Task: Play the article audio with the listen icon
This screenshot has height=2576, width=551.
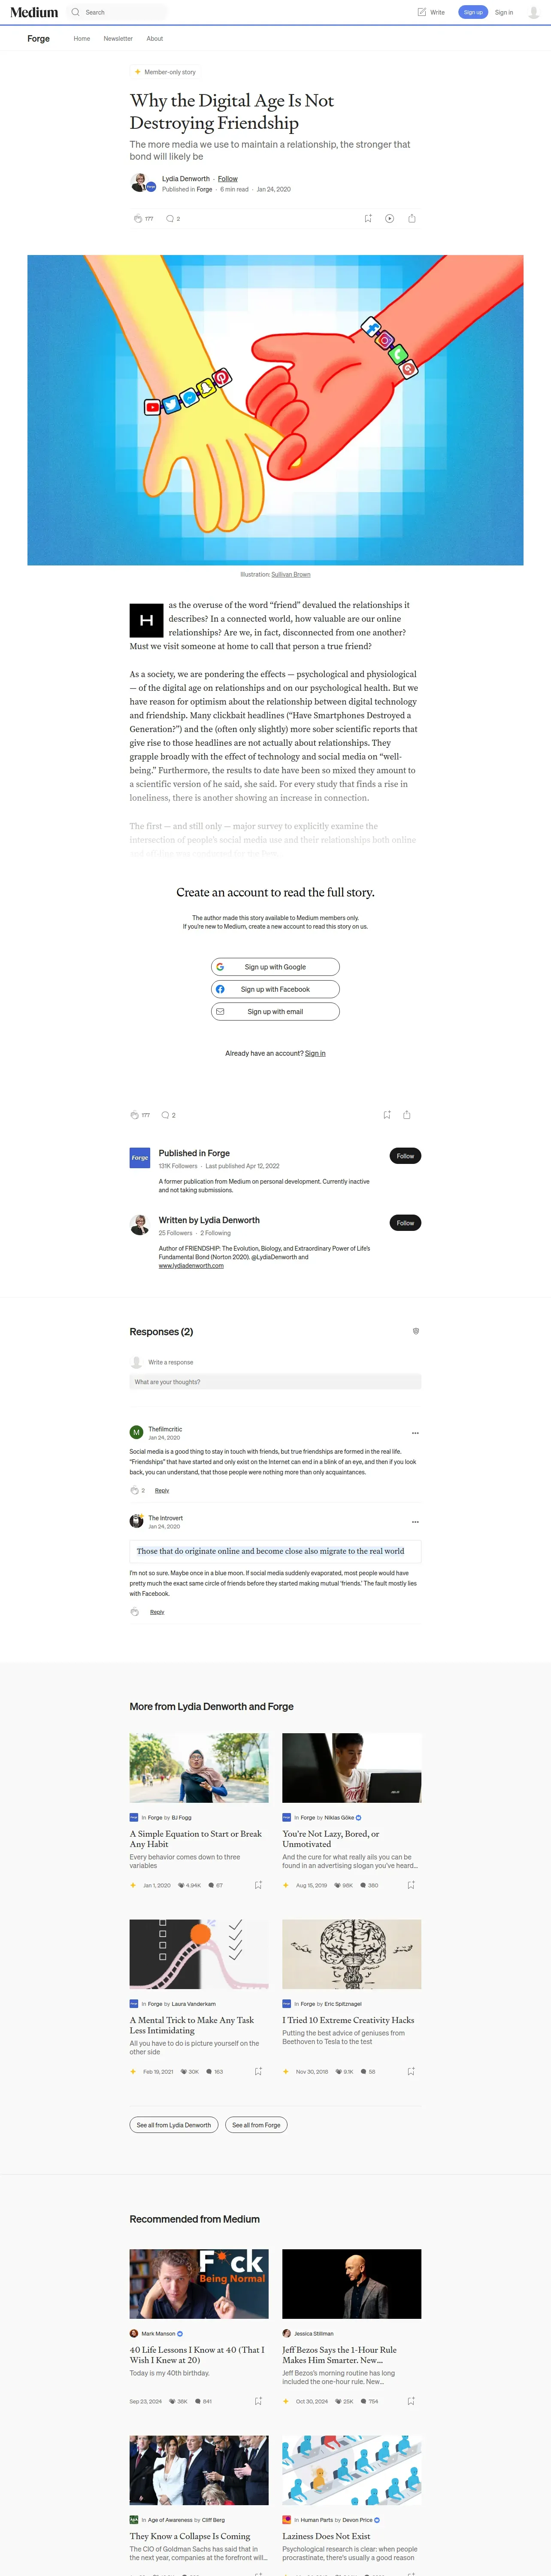Action: pos(389,218)
